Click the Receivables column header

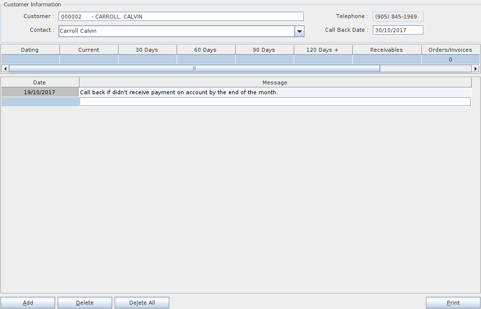click(386, 50)
